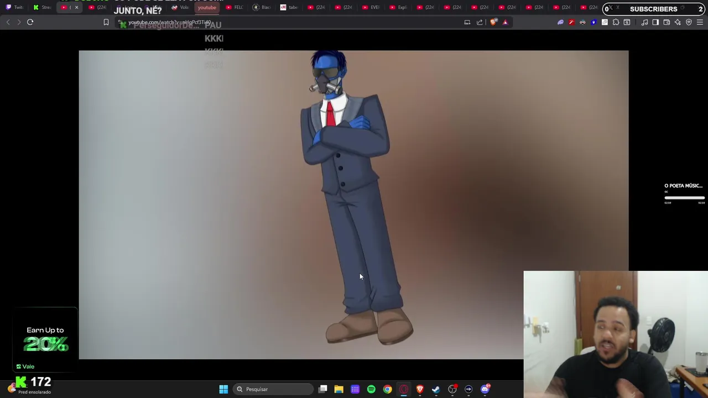Image resolution: width=708 pixels, height=398 pixels.
Task: Go forward with the right arrow
Action: pos(18,22)
